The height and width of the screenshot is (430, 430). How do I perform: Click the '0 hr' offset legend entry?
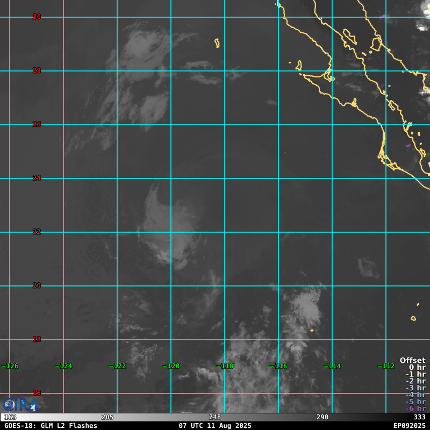coord(417,367)
